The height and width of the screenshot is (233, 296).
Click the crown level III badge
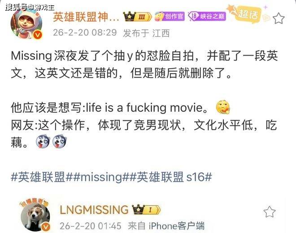tap(137, 17)
